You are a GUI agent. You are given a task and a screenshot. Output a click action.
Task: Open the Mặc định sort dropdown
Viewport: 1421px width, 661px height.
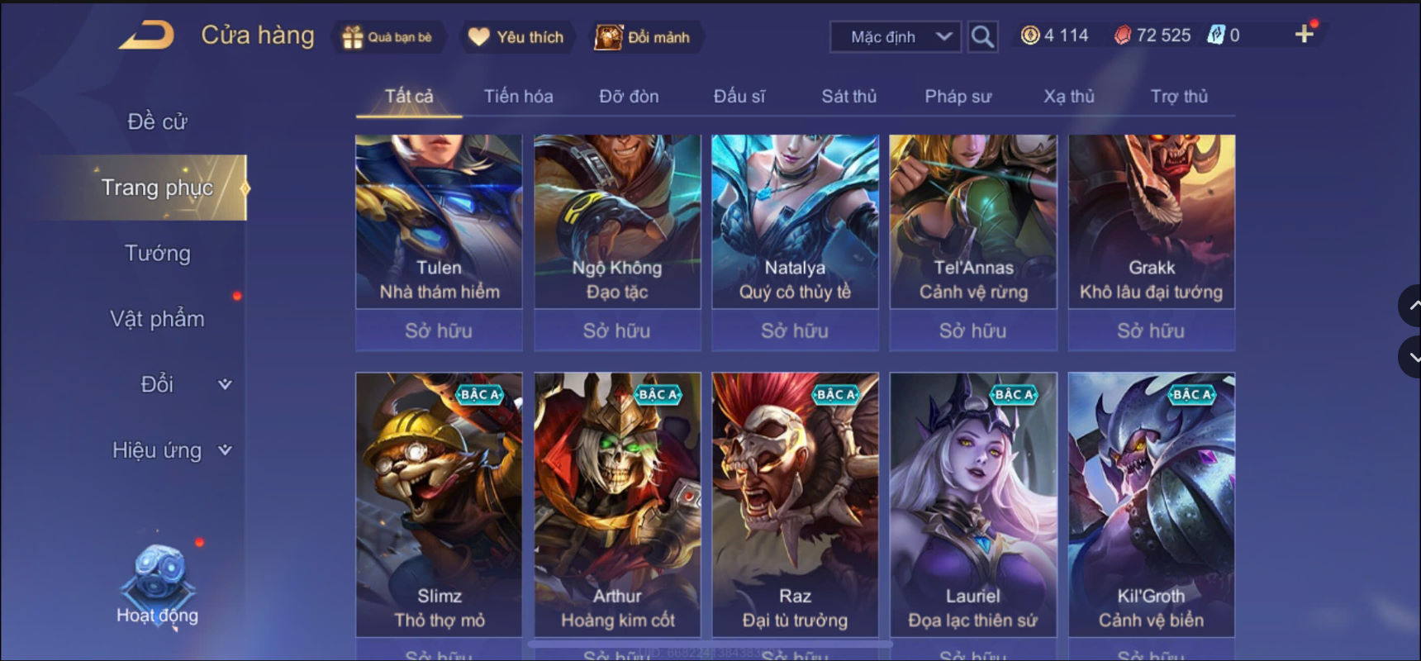[896, 37]
